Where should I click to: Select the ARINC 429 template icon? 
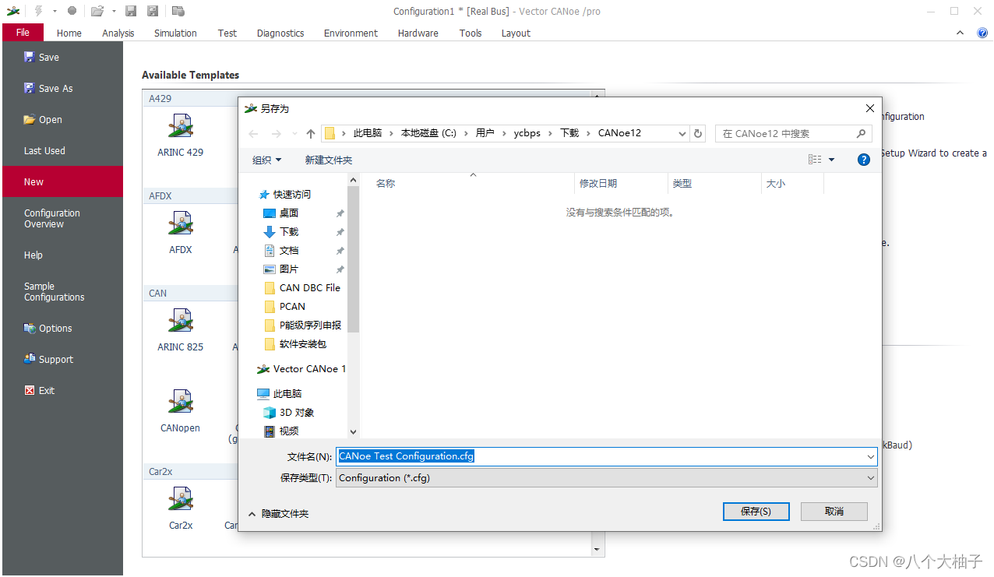coord(181,126)
